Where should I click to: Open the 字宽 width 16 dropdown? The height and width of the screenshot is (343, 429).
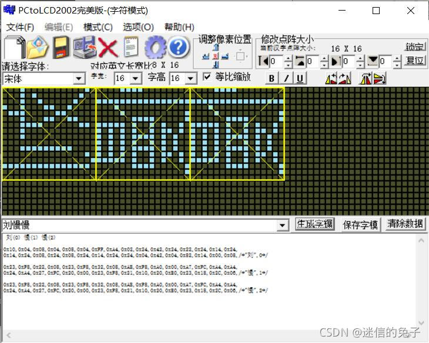click(135, 79)
